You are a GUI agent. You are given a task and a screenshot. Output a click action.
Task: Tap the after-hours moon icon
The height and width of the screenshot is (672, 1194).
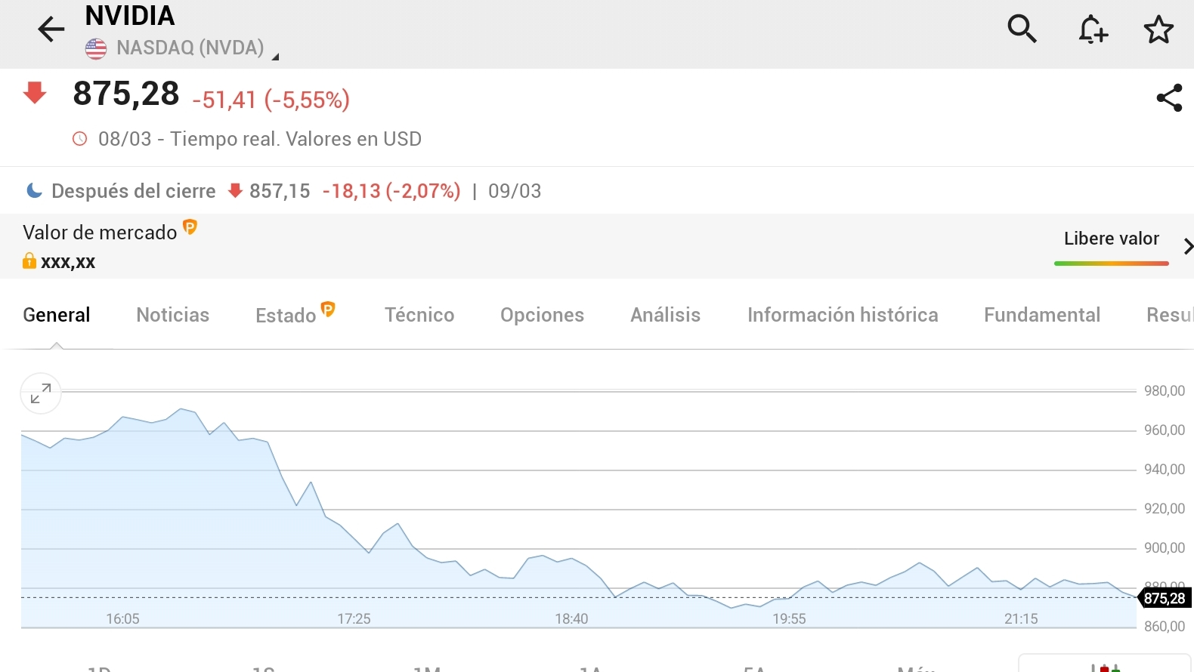click(x=34, y=190)
